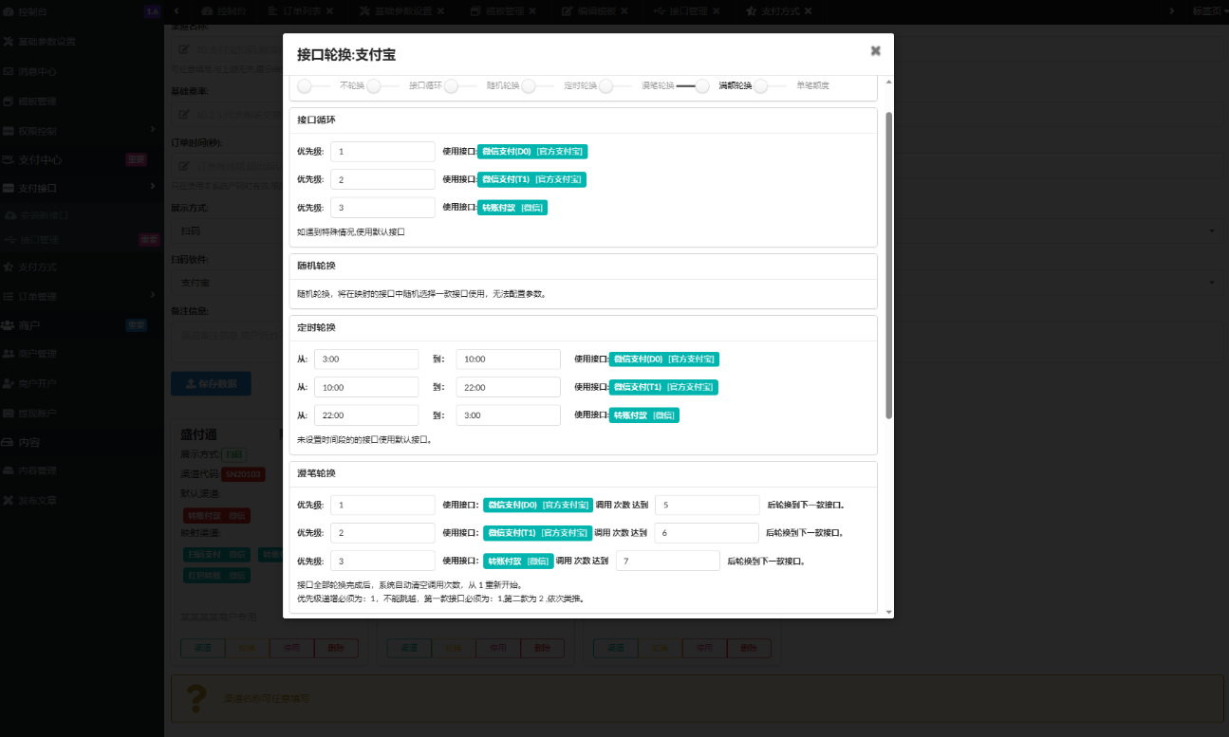Viewport: 1229px width, 737px height.
Task: Expand the 订单管理 sidebar menu arrow
Action: (153, 296)
